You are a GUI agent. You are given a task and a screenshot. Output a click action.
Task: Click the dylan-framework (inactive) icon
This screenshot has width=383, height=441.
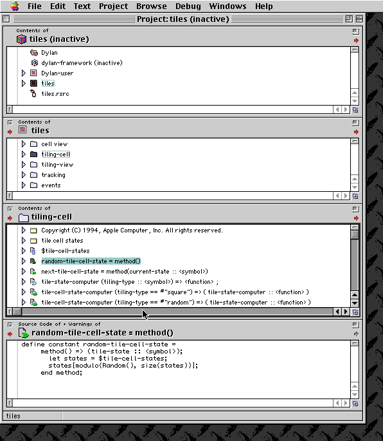(x=34, y=62)
